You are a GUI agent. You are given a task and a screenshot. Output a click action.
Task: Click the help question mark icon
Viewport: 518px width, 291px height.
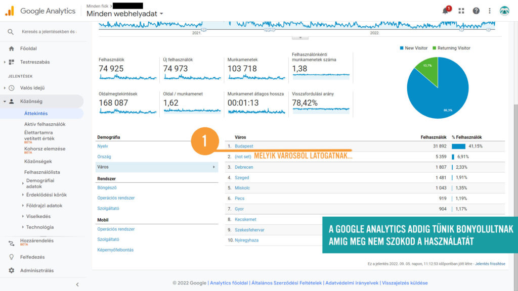(476, 11)
